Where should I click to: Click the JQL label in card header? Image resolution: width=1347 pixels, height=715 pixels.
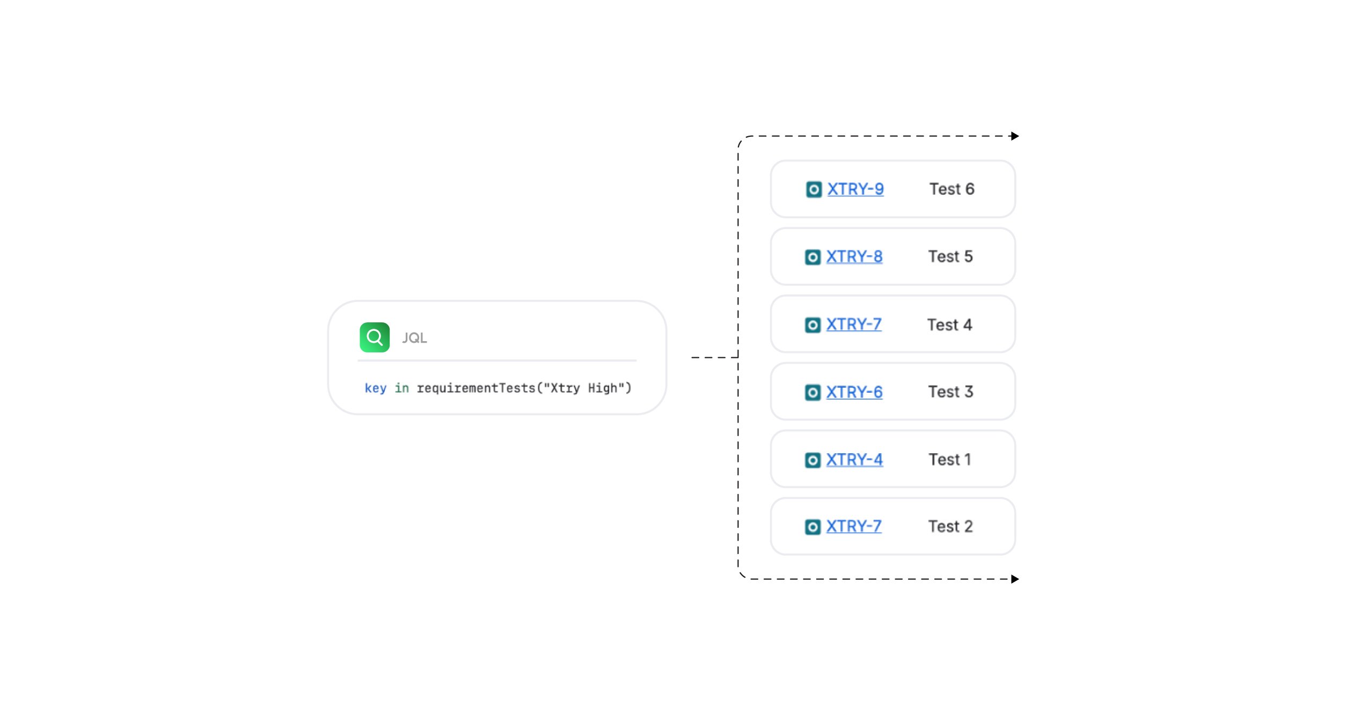[415, 338]
